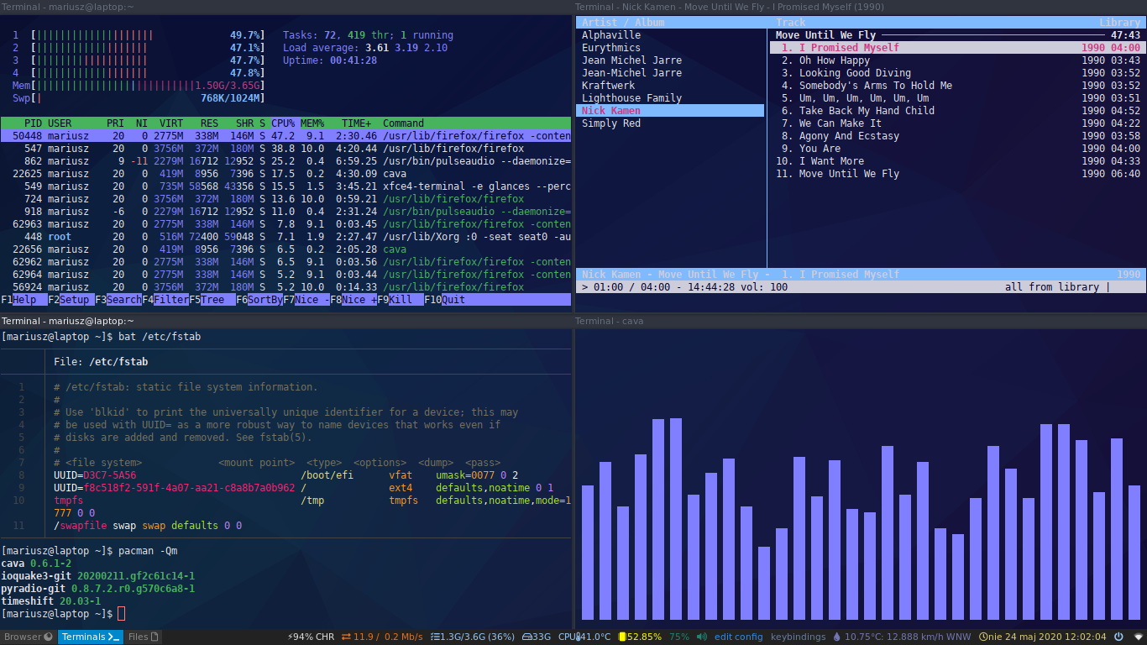
Task: Click the 75% volume level in the bar
Action: tap(679, 637)
